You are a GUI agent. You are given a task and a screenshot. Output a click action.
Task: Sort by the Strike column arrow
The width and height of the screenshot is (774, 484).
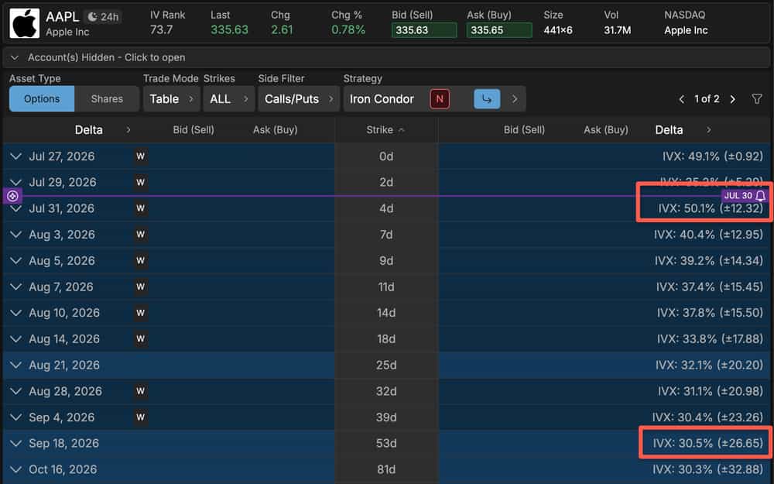pos(401,130)
